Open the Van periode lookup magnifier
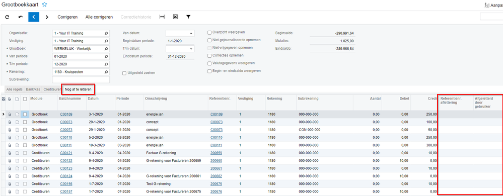 (106, 56)
